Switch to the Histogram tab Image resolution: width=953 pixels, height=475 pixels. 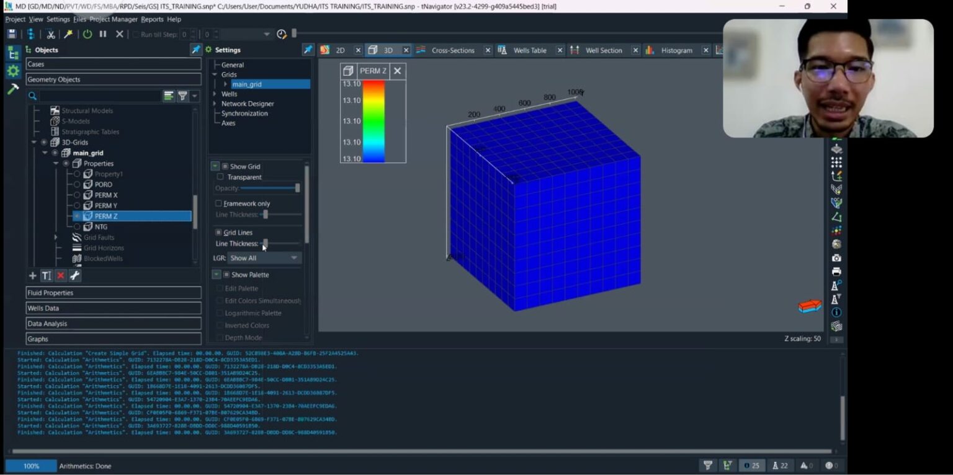676,50
